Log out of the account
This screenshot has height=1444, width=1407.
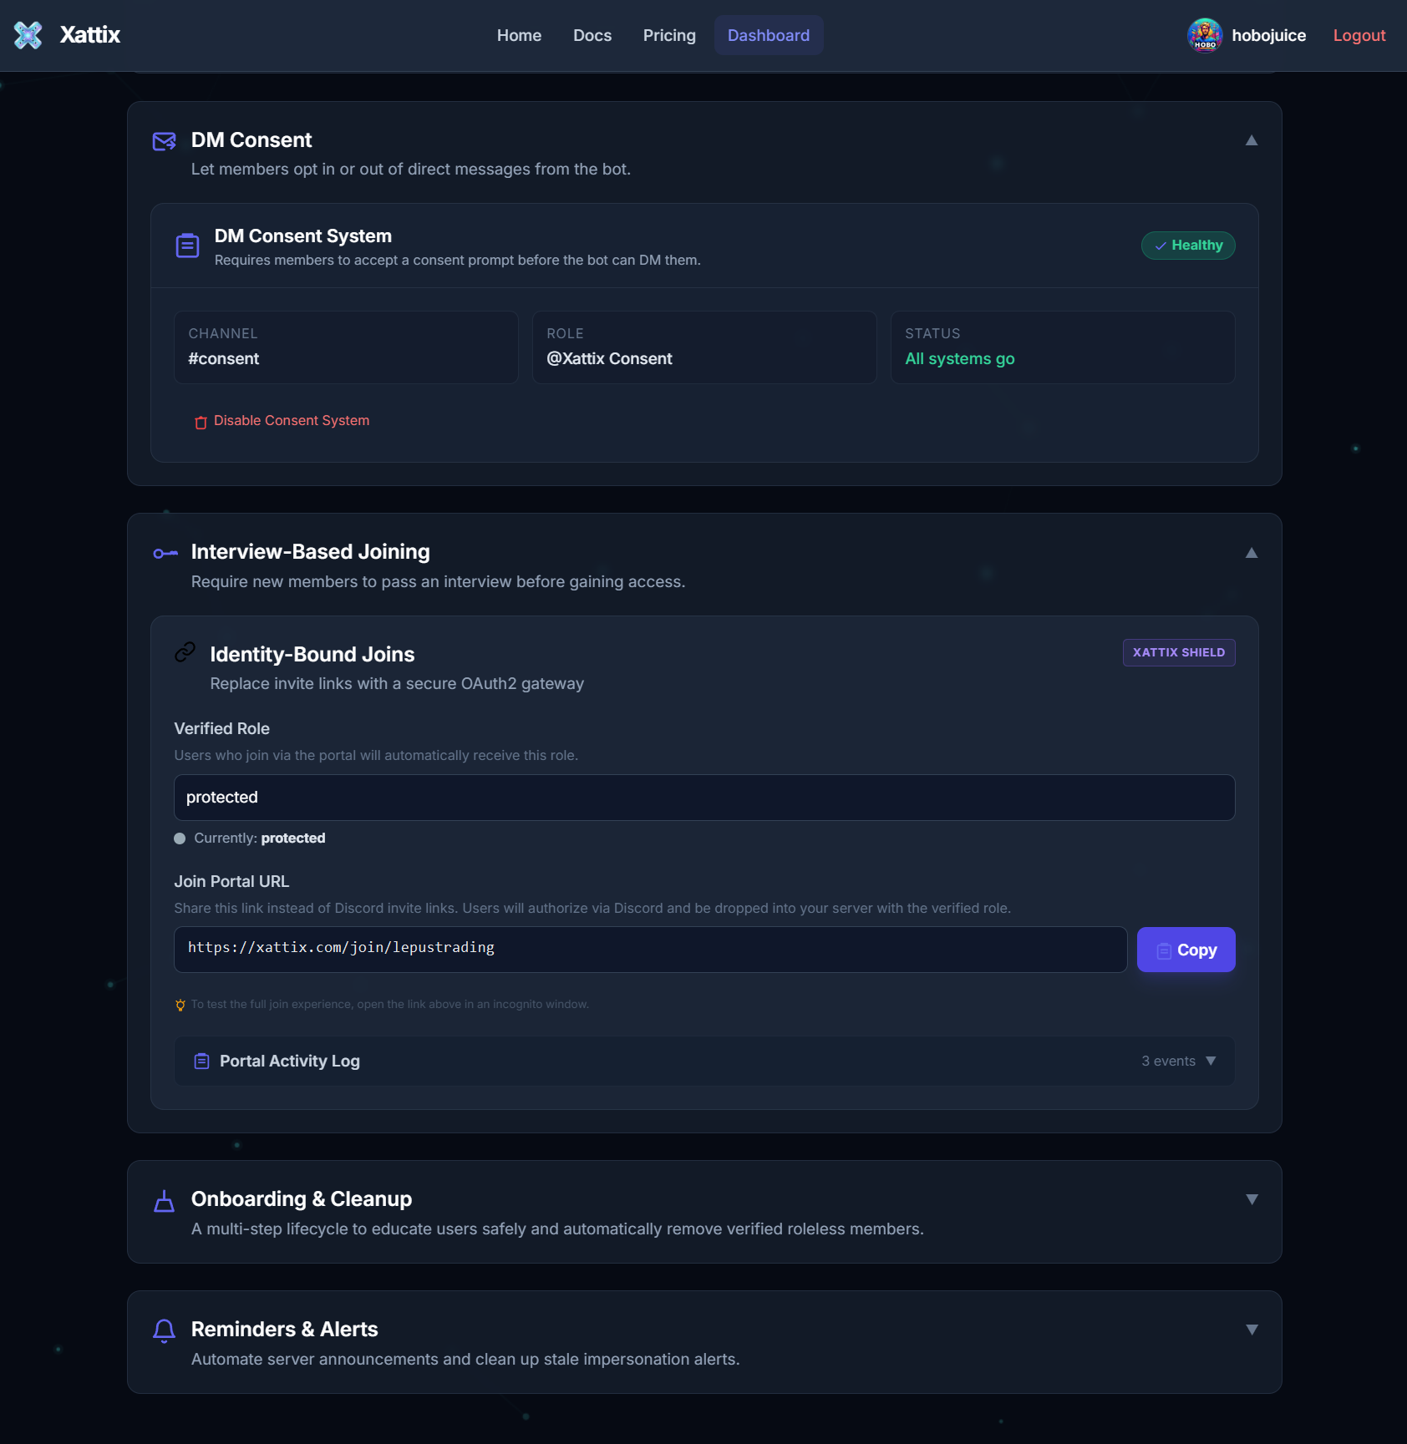(x=1359, y=35)
